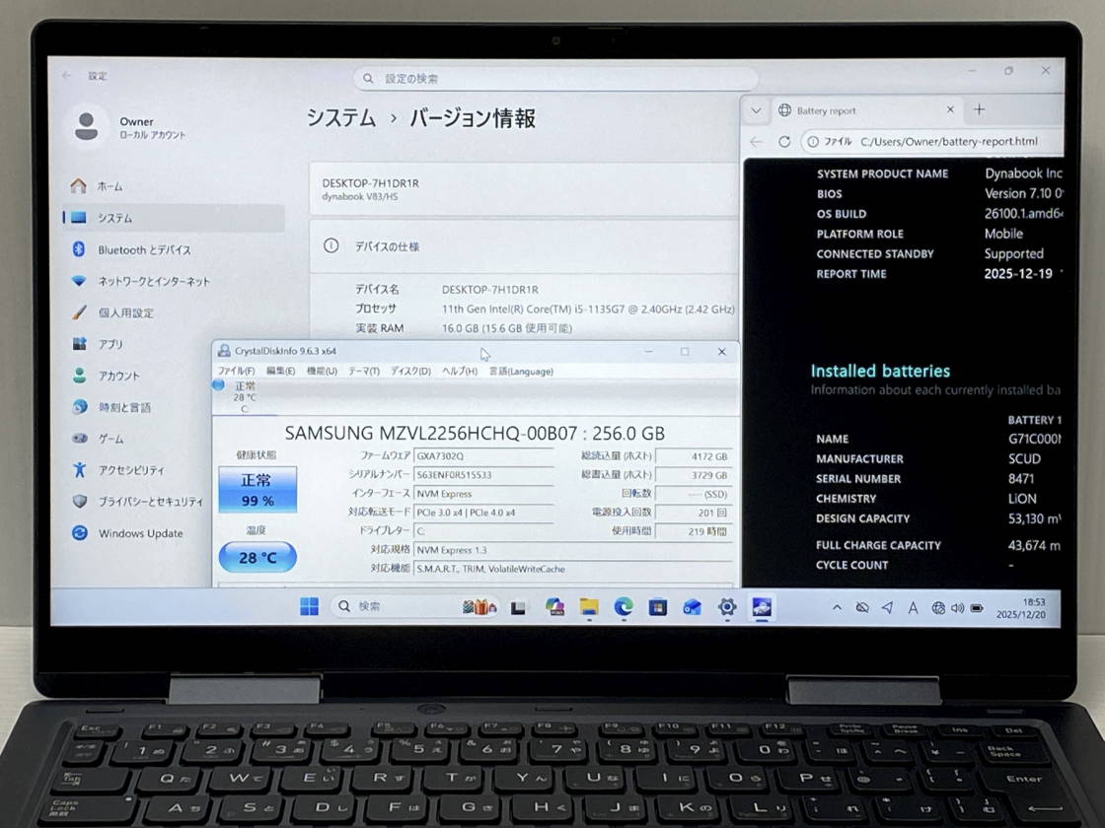Click the 28 °C temperature button
Screen dimensions: 1105x828
pos(258,557)
